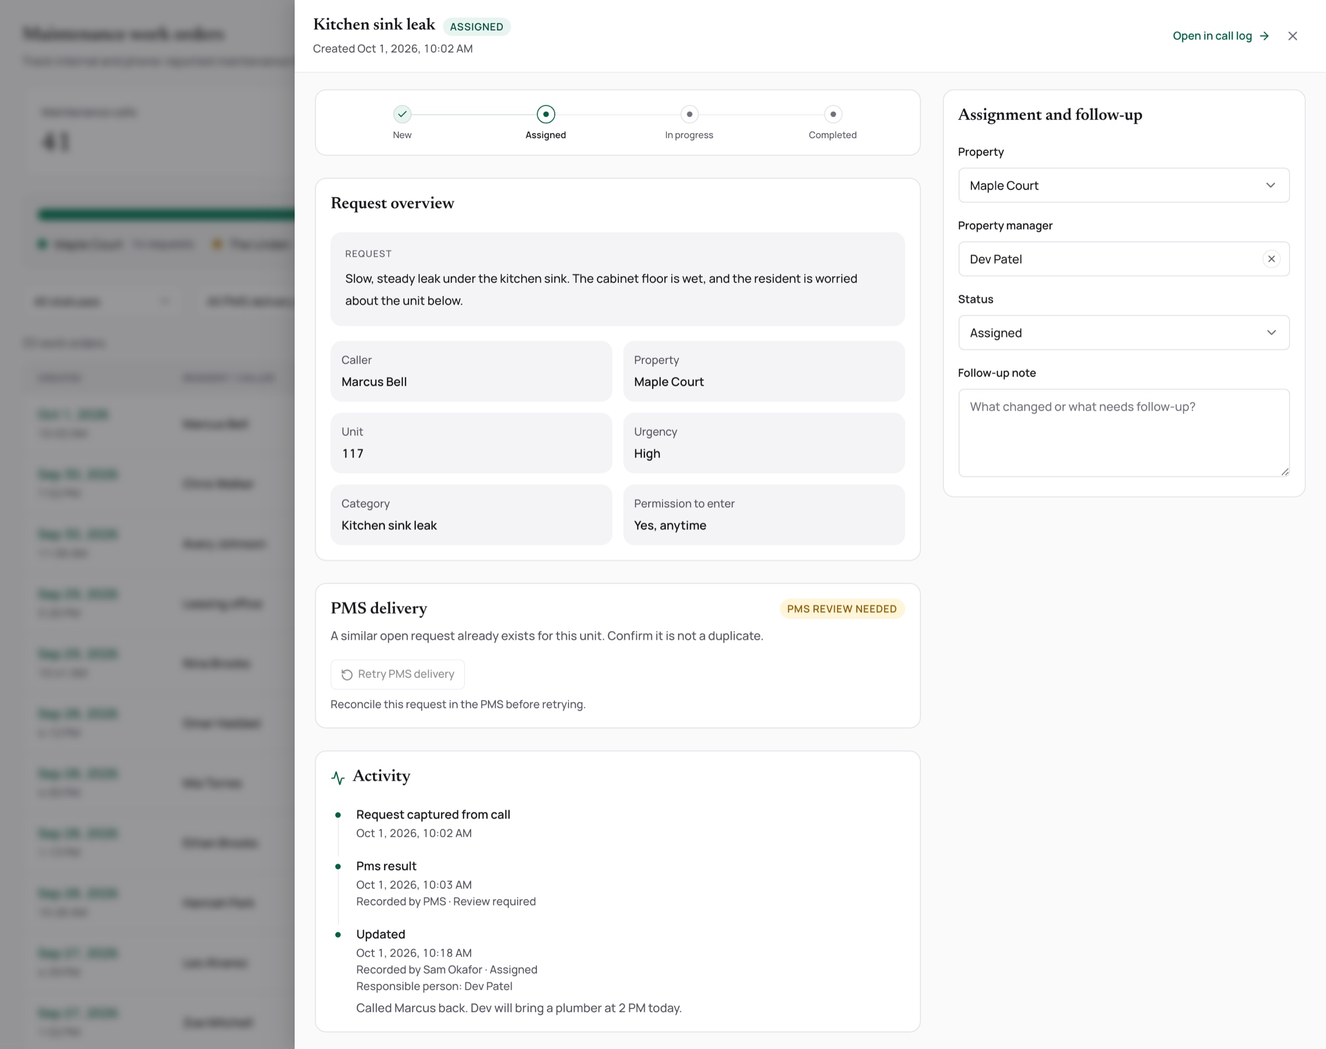
Task: Click the Pms result activity entry
Action: coord(386,866)
